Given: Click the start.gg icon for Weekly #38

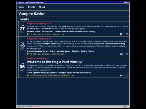Looking at the screenshot, I should click(127, 34).
